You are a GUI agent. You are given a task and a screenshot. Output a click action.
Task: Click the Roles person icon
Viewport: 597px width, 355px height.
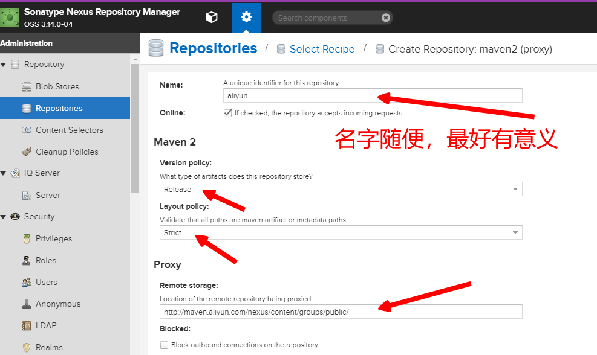coord(26,260)
